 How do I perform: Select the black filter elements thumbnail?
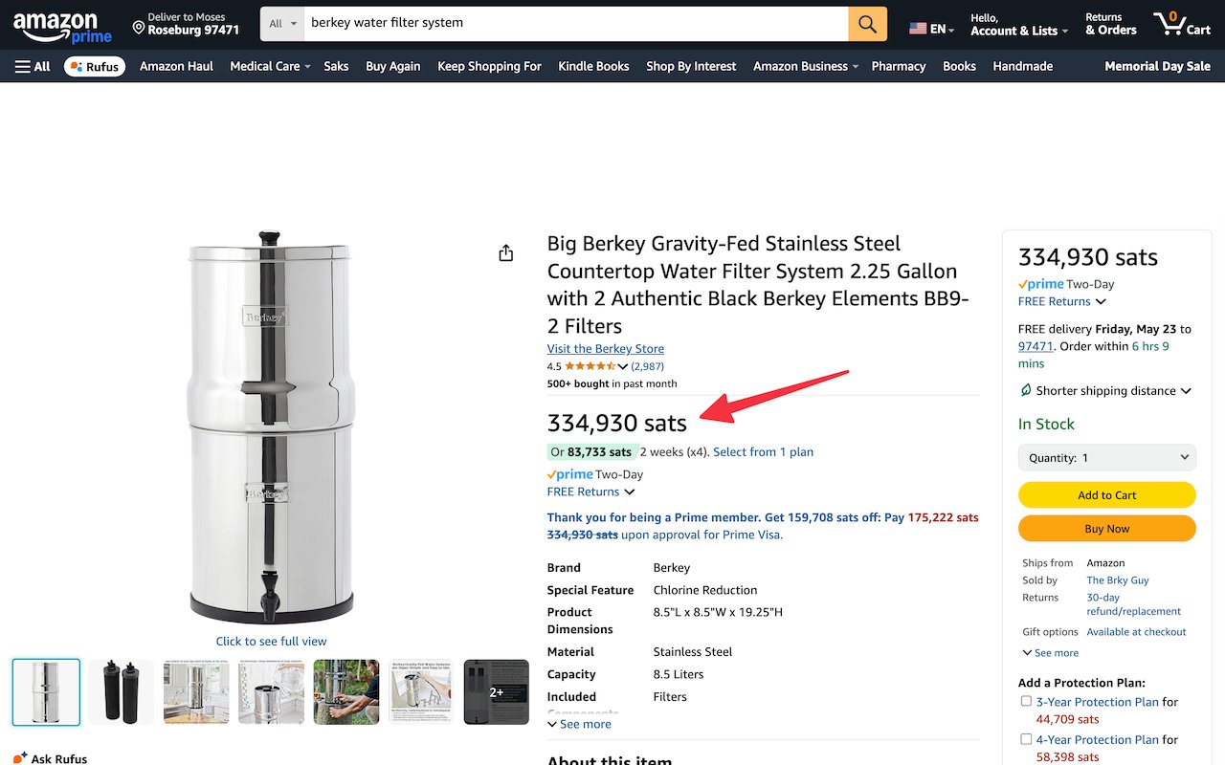pyautogui.click(x=122, y=691)
